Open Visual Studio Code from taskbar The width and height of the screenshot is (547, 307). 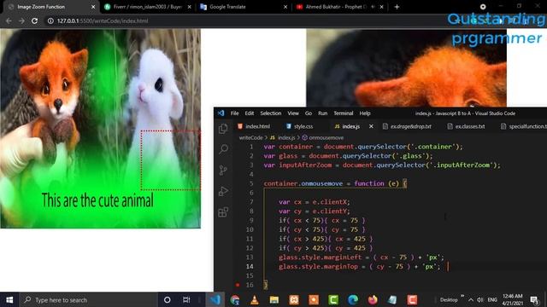pyautogui.click(x=215, y=299)
